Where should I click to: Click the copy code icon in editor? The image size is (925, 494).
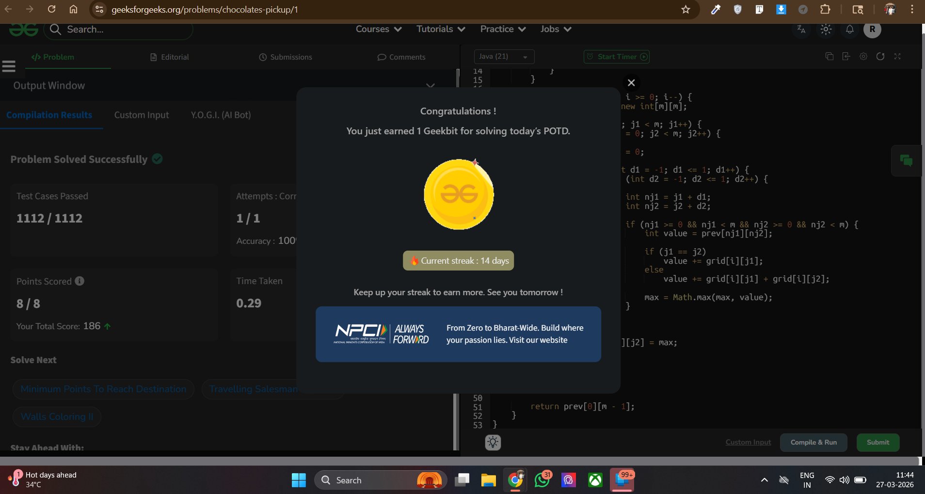point(829,57)
